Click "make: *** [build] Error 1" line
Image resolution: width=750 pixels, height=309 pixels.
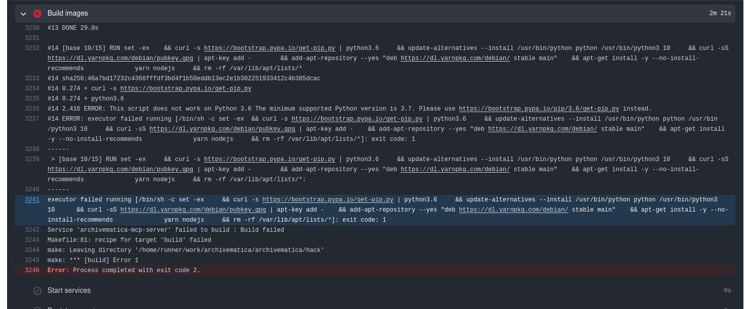point(93,261)
